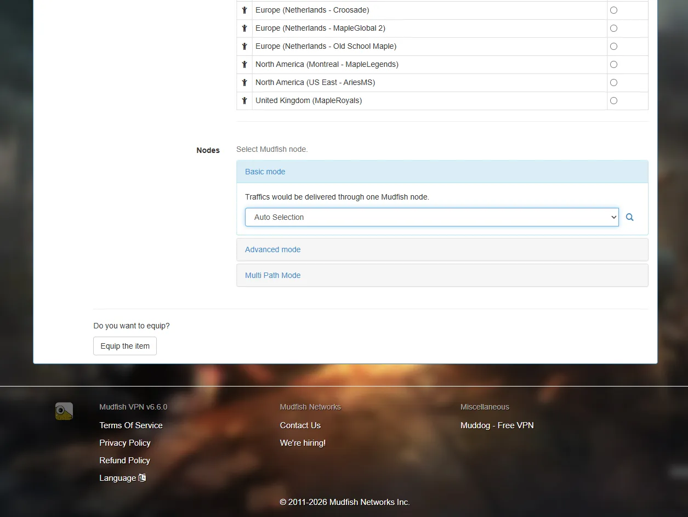
Task: Select the Netherlands - Croosade radio button
Action: tap(613, 10)
